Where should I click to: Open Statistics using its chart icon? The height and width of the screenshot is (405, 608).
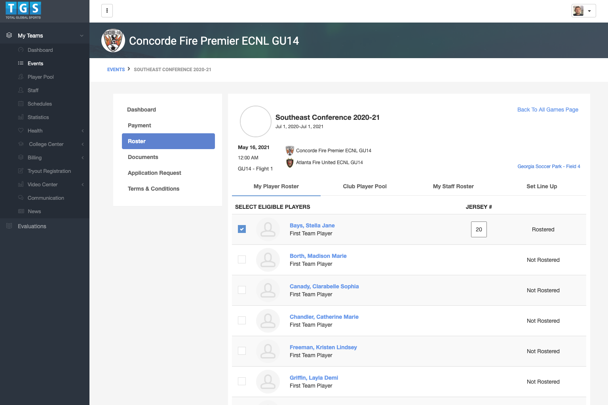point(21,117)
